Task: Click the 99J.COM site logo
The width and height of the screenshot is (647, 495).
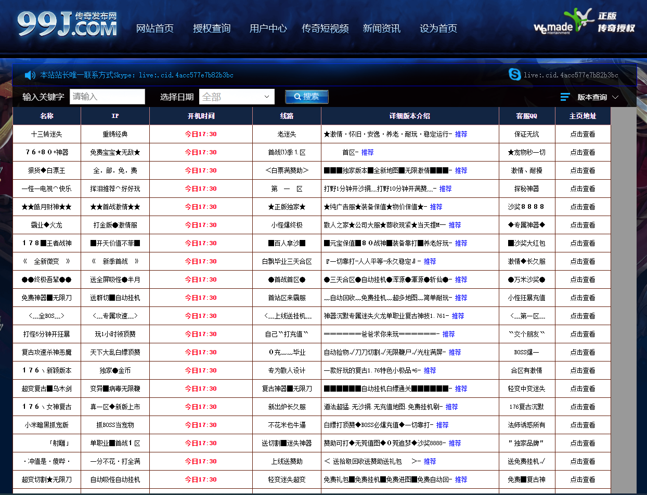Action: pyautogui.click(x=67, y=25)
